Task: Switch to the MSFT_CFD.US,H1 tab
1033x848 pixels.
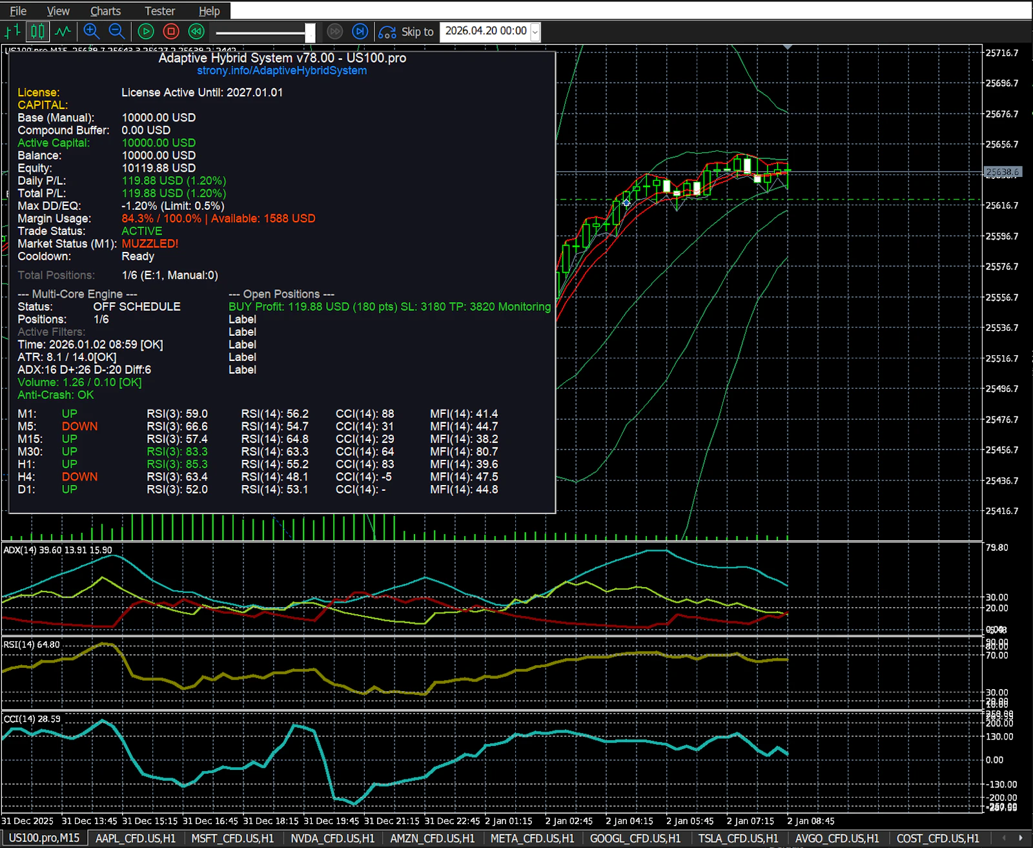Action: [x=232, y=838]
